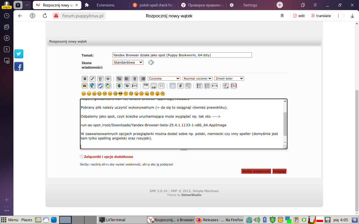The image size is (359, 224).
Task: Open downloads arrow icon
Action: click(x=353, y=16)
